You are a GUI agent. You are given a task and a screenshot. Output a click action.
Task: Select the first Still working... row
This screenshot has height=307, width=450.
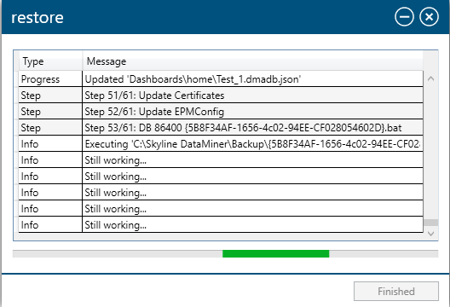[x=221, y=160]
